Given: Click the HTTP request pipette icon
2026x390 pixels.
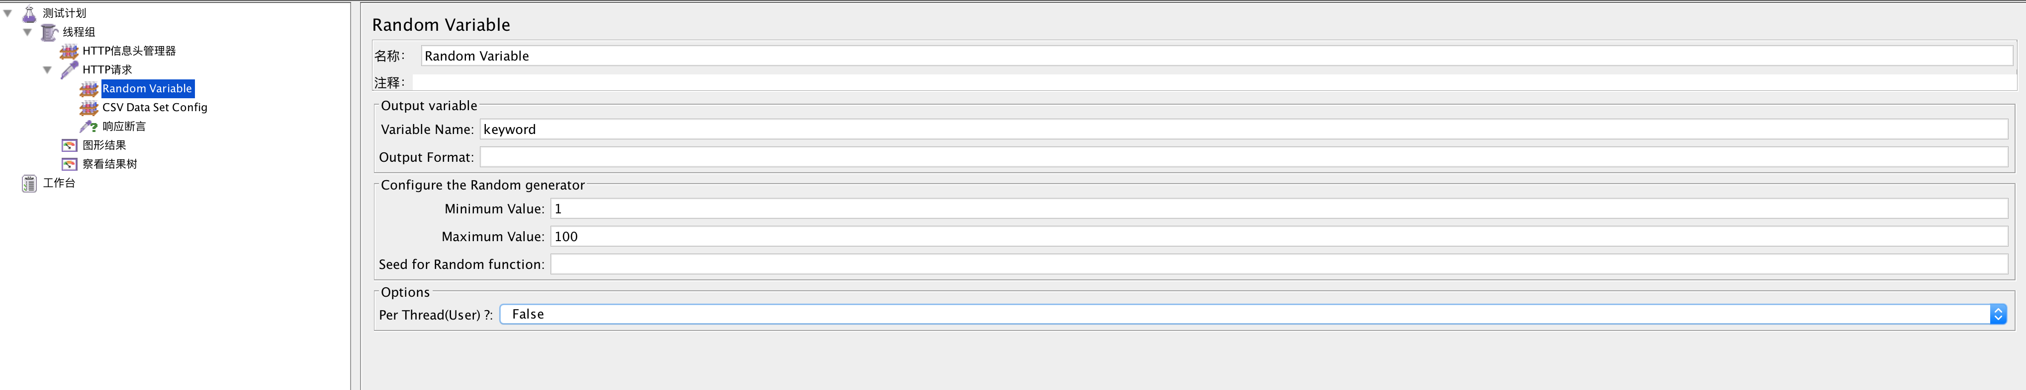Looking at the screenshot, I should tap(69, 70).
